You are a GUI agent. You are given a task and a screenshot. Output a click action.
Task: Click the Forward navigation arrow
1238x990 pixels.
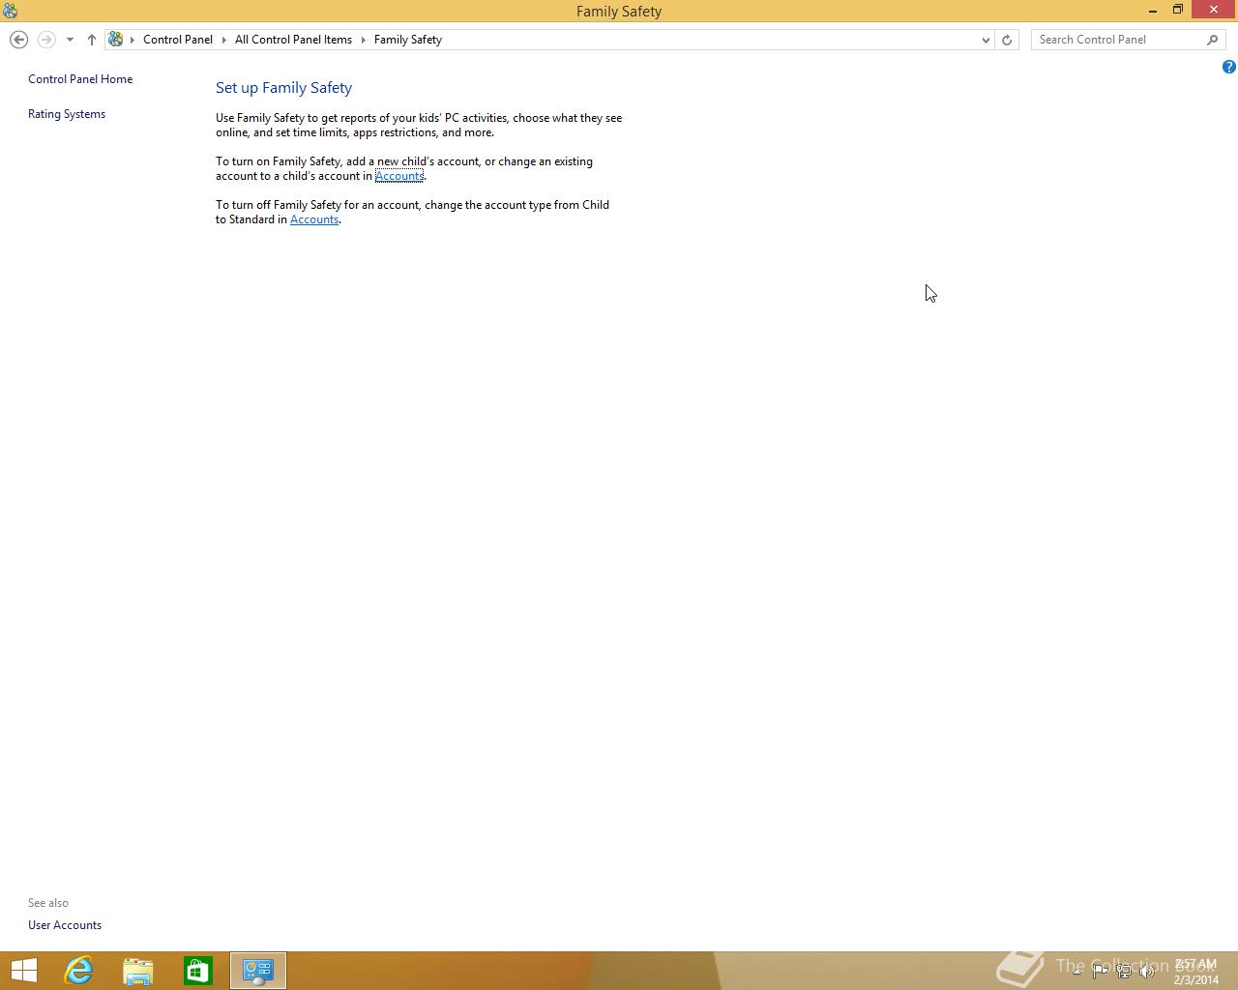pos(45,40)
